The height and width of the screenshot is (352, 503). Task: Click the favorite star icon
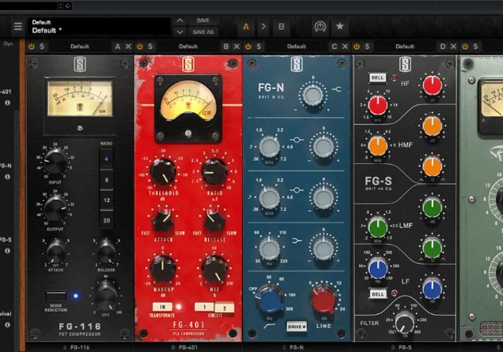(340, 26)
